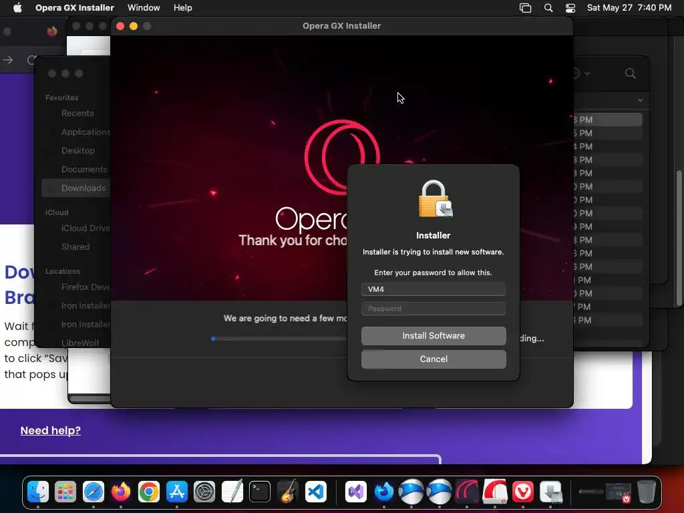The width and height of the screenshot is (684, 513).
Task: Select Recents in Finder sidebar
Action: click(x=77, y=114)
